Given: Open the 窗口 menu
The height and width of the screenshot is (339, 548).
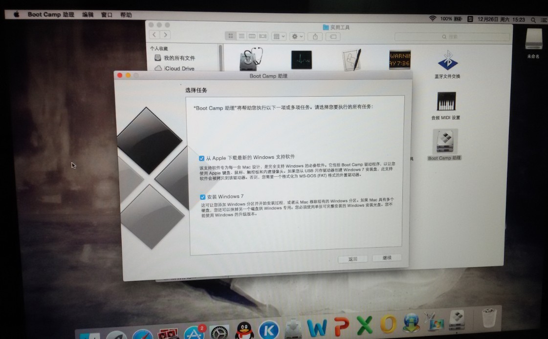Looking at the screenshot, I should click(107, 15).
